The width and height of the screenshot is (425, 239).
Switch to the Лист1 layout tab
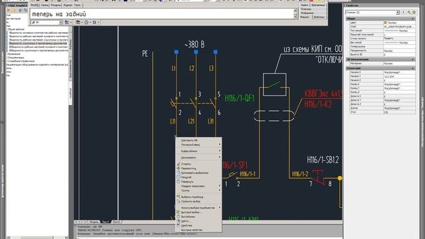105,222
